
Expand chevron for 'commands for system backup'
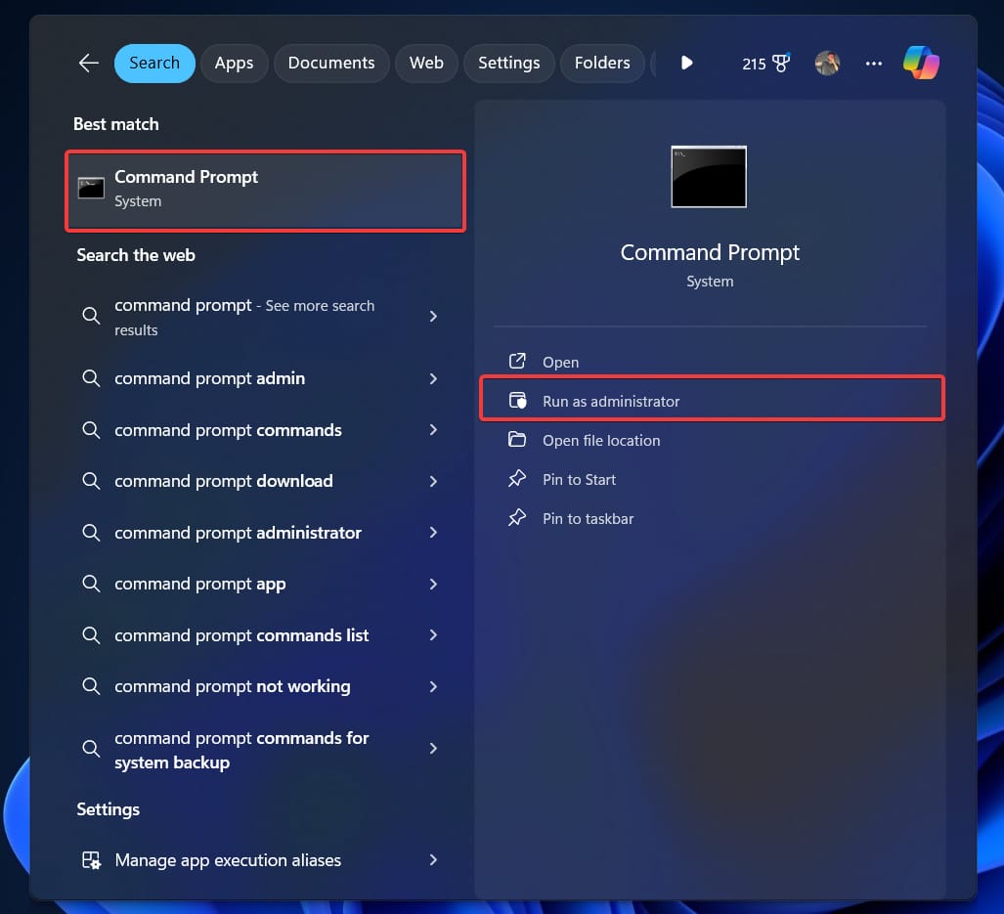(x=433, y=748)
